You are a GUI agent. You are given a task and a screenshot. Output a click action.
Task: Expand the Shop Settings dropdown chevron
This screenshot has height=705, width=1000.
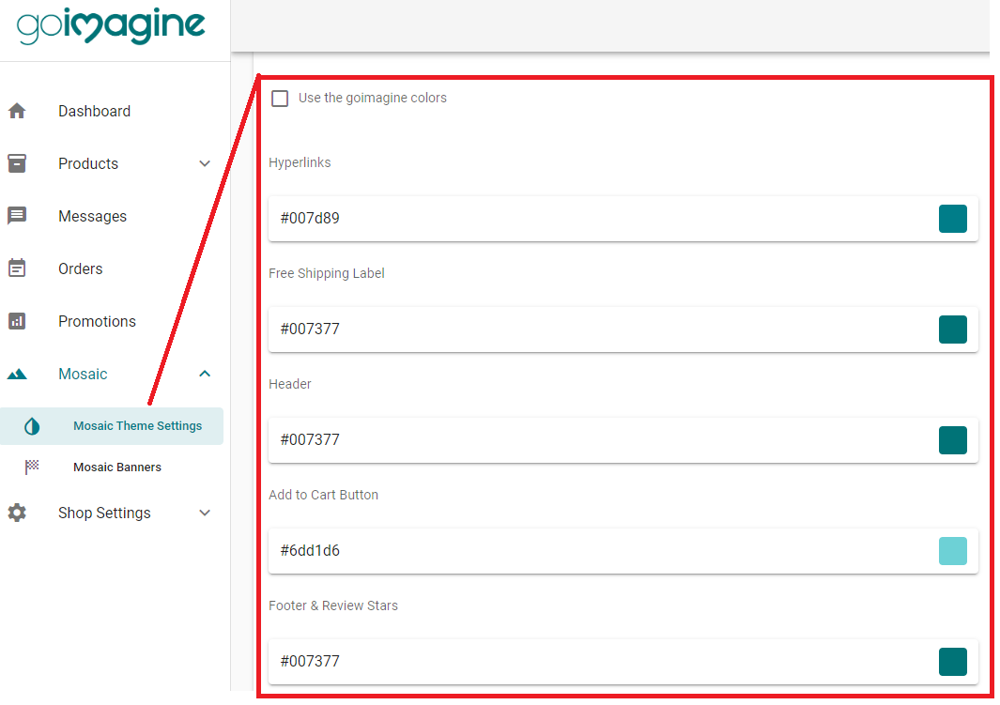tap(205, 513)
